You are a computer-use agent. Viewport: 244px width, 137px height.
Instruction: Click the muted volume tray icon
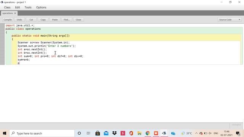click(x=210, y=133)
